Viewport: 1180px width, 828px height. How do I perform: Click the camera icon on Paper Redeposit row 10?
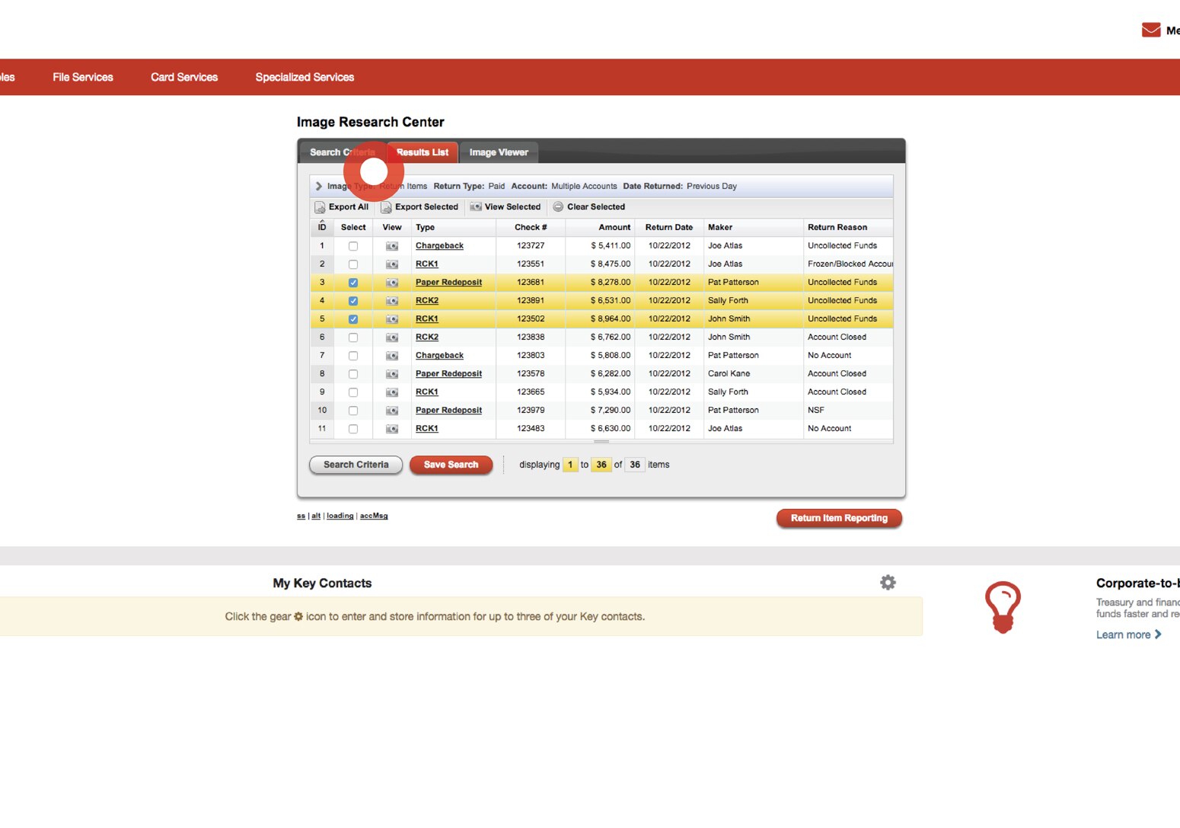pyautogui.click(x=391, y=410)
